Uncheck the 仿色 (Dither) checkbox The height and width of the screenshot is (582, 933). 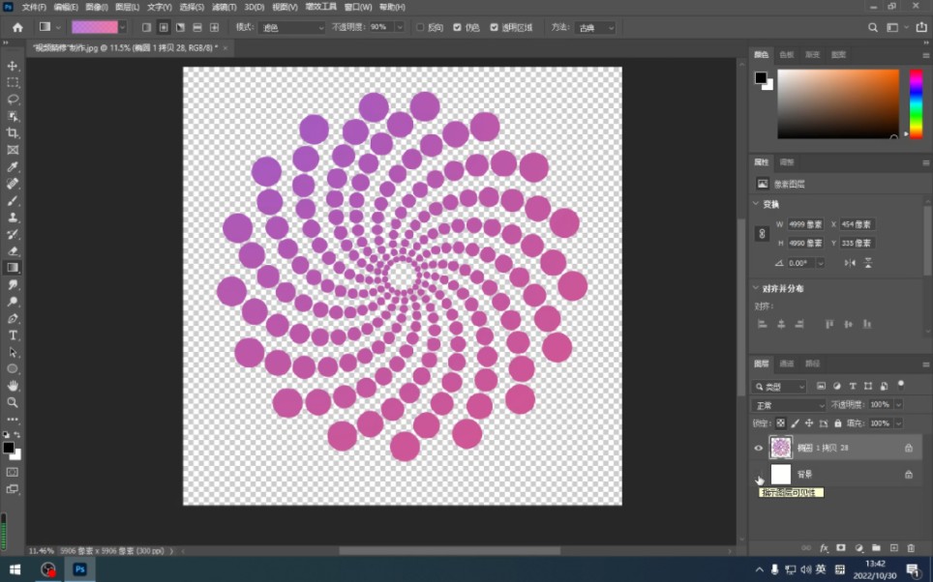tap(458, 28)
